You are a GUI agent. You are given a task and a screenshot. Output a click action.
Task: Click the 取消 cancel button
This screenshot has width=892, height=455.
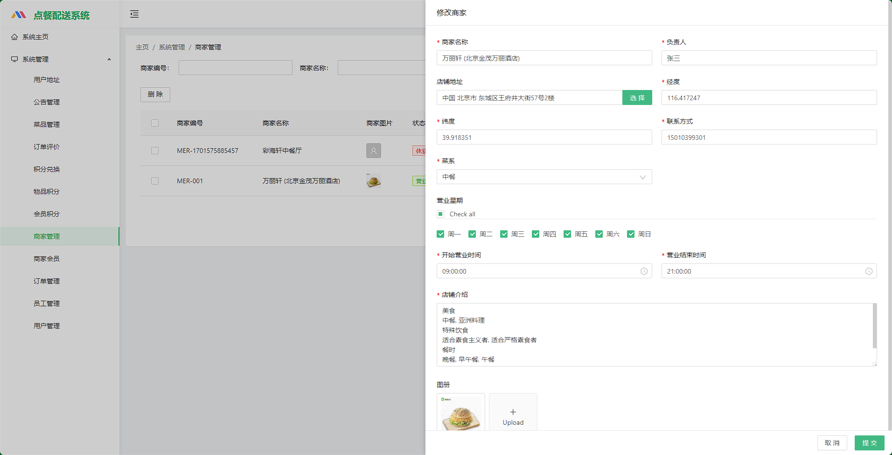[x=832, y=443]
